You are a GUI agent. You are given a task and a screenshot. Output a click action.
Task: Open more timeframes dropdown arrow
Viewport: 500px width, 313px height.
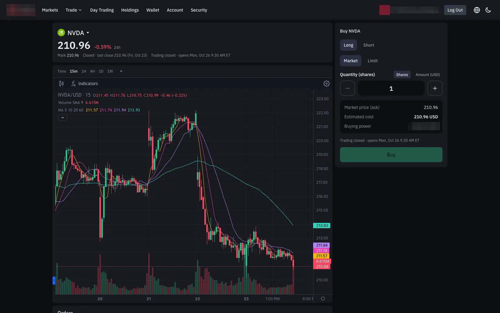click(121, 71)
